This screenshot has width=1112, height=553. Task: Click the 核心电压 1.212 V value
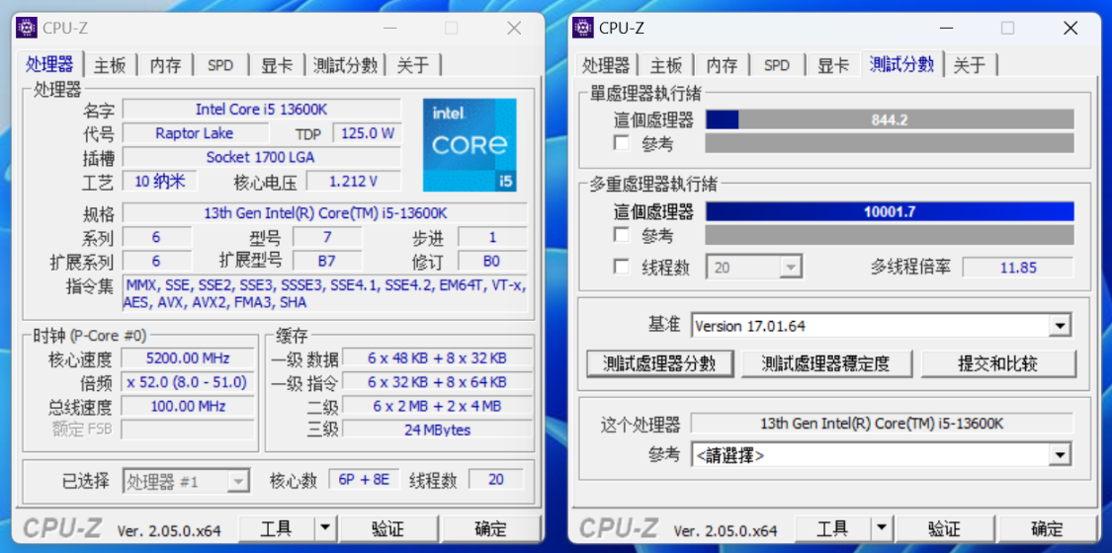pos(353,182)
